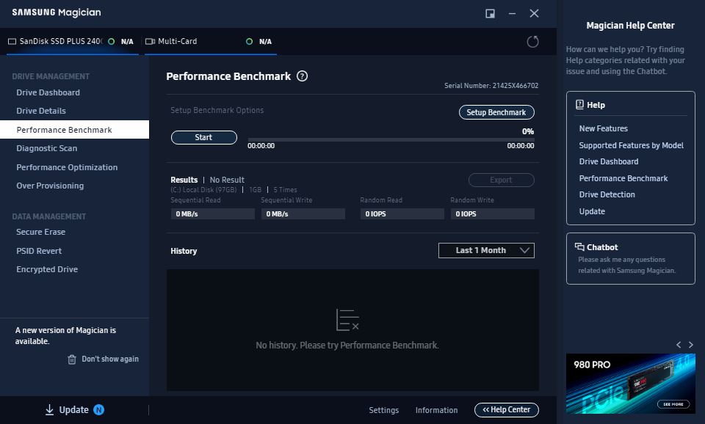Click the Export results button
The image size is (705, 424).
[x=502, y=180]
